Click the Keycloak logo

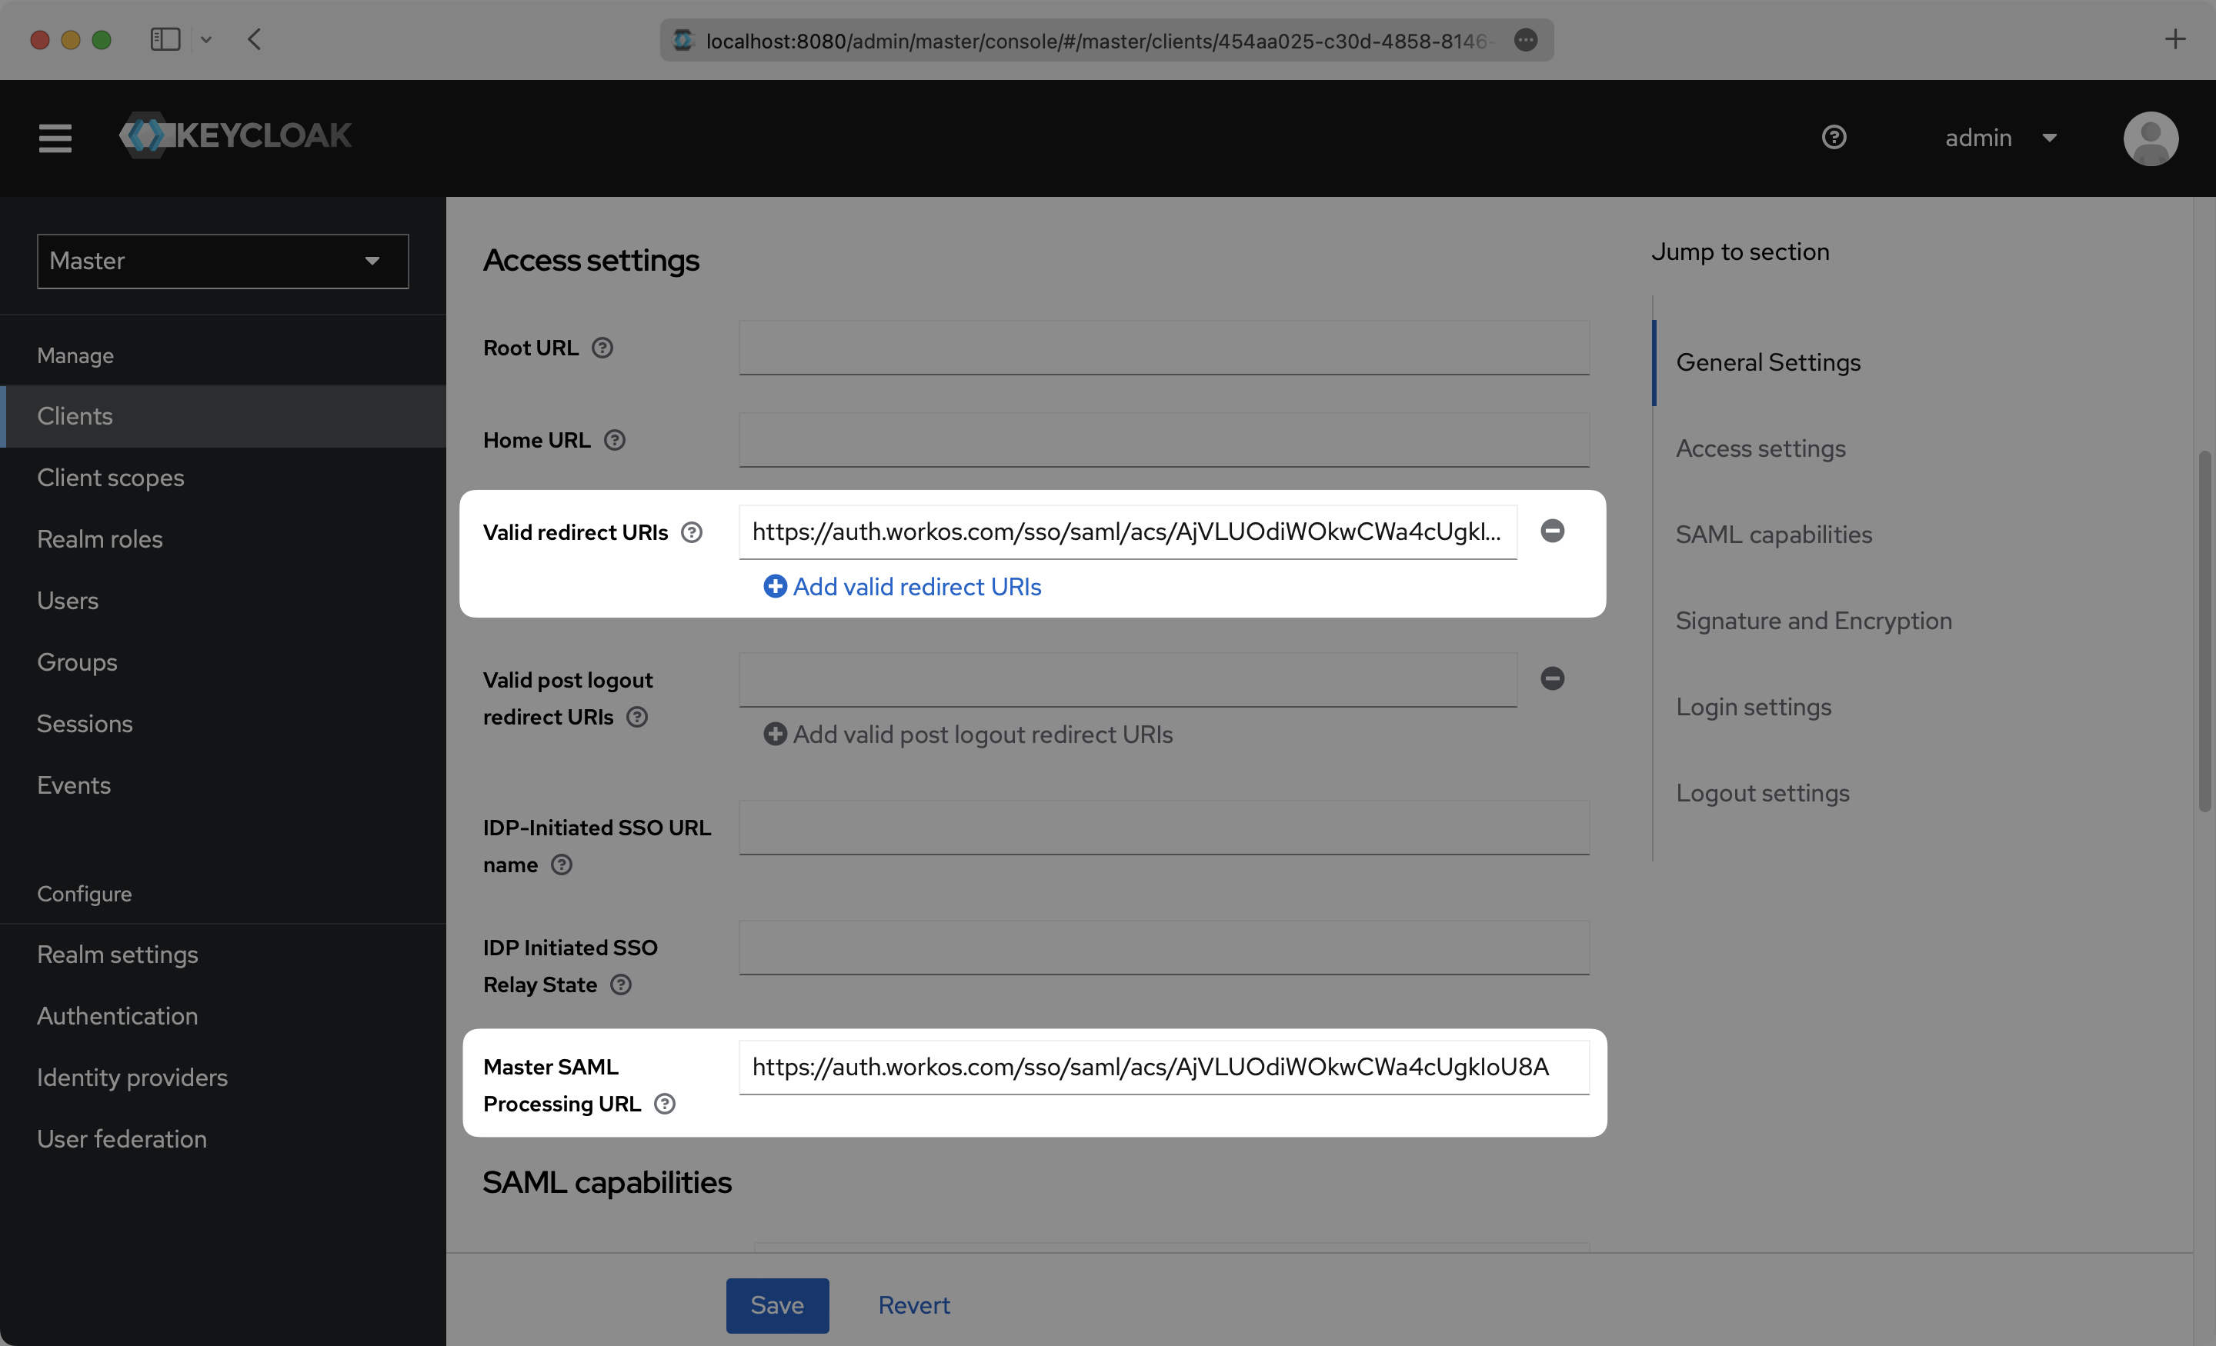click(235, 136)
